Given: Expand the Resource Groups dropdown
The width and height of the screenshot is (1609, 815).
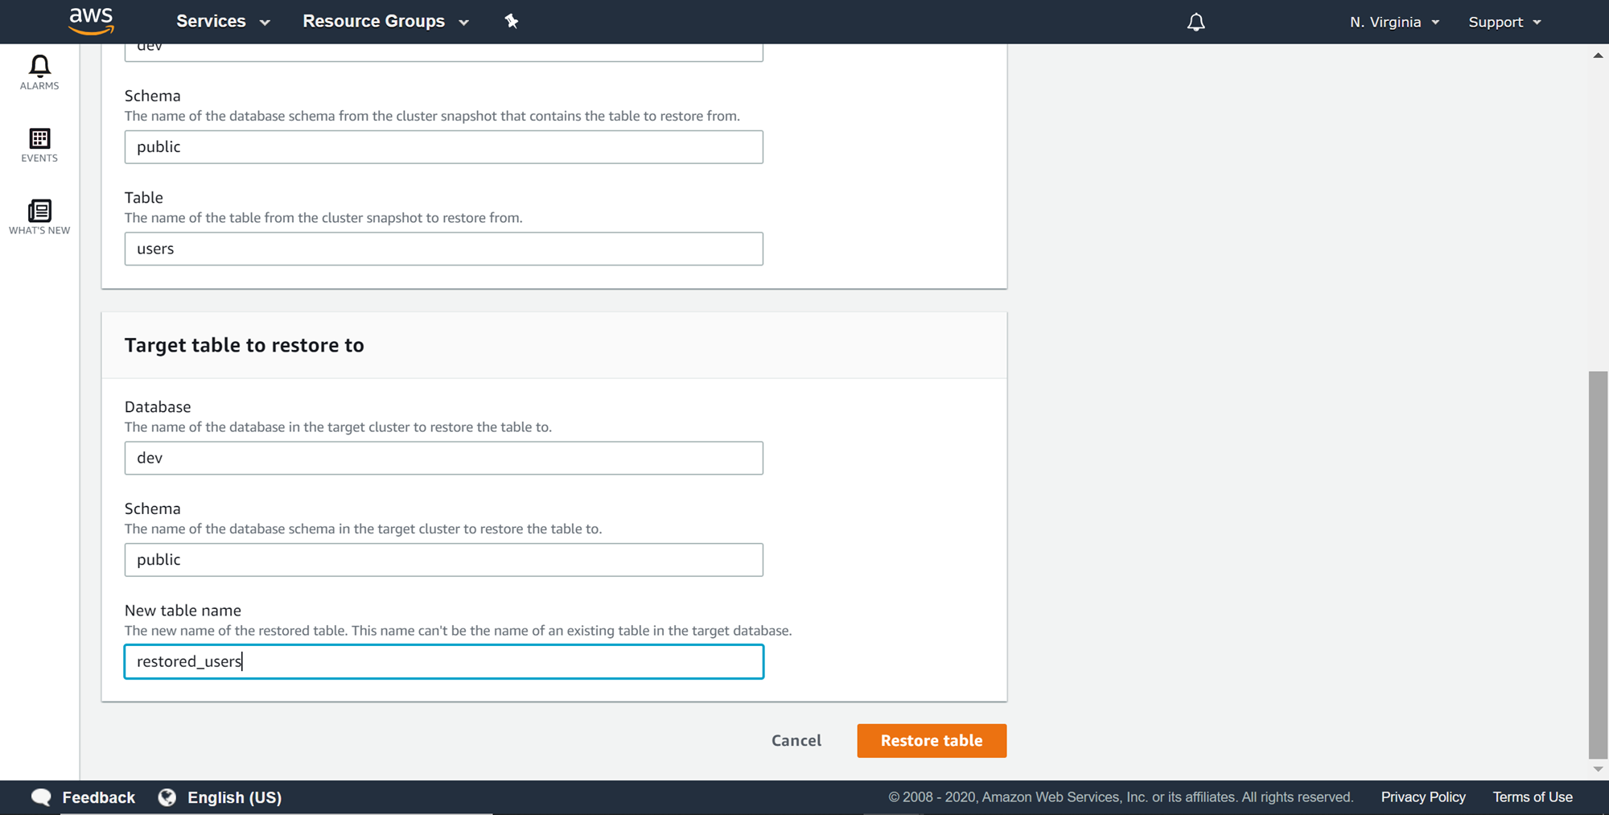Looking at the screenshot, I should 385,22.
